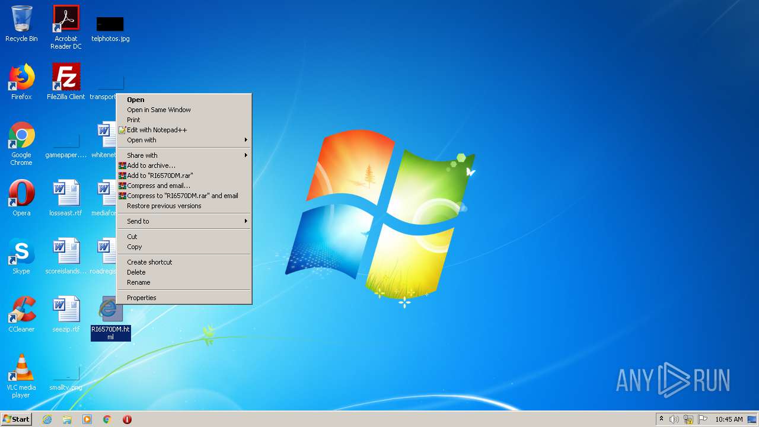Open the Recycle Bin desktop icon
The width and height of the screenshot is (759, 427).
[21, 24]
